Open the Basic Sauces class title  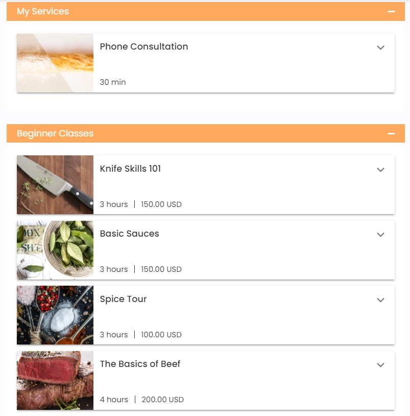pos(129,234)
